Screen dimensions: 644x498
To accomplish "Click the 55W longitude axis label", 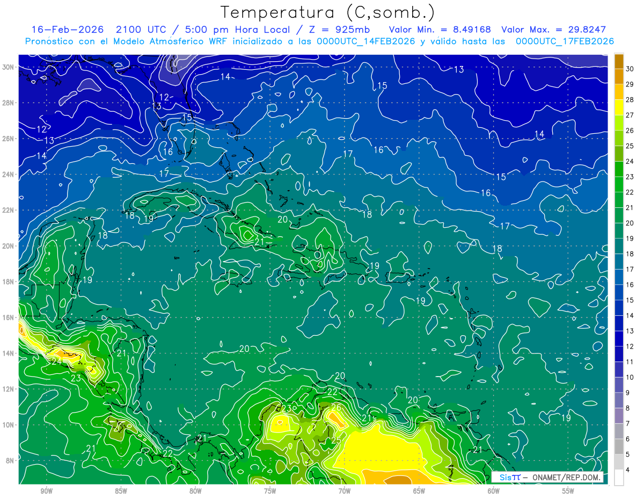I will click(x=568, y=490).
